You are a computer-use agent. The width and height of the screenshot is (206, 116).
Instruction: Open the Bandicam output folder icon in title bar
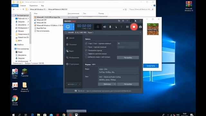(119, 21)
